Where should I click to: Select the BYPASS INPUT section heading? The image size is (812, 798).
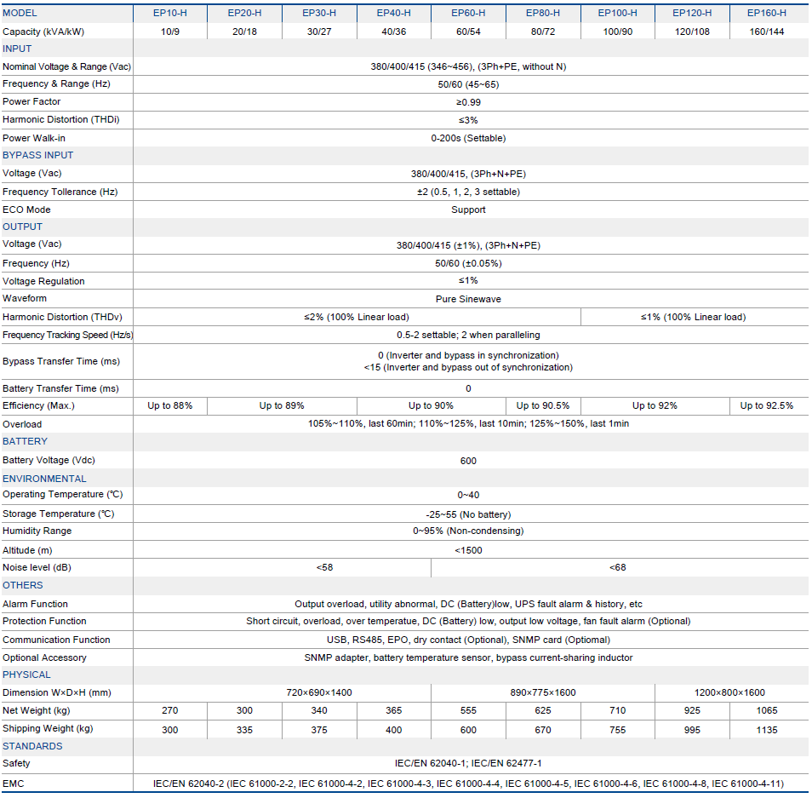[x=38, y=155]
